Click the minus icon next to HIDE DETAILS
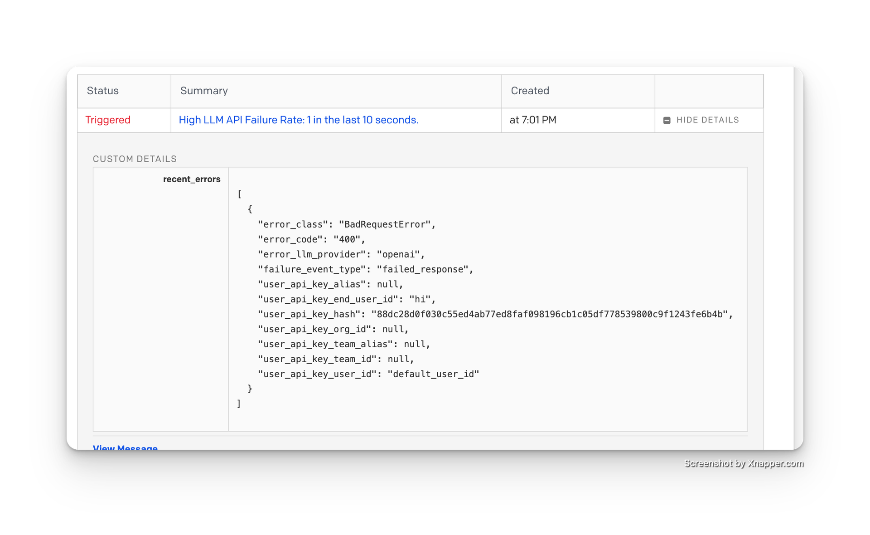 (x=667, y=120)
